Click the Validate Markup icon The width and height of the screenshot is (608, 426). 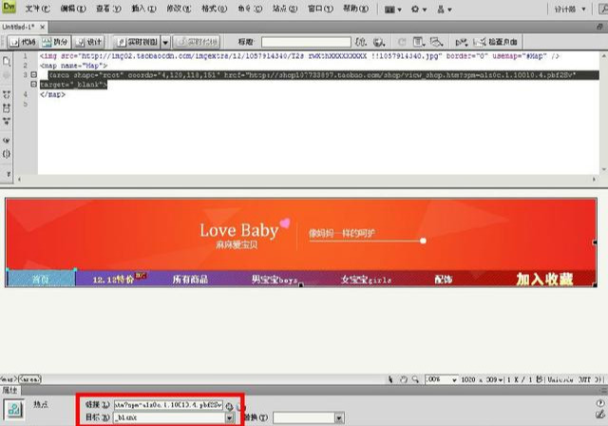pyautogui.click(x=461, y=42)
